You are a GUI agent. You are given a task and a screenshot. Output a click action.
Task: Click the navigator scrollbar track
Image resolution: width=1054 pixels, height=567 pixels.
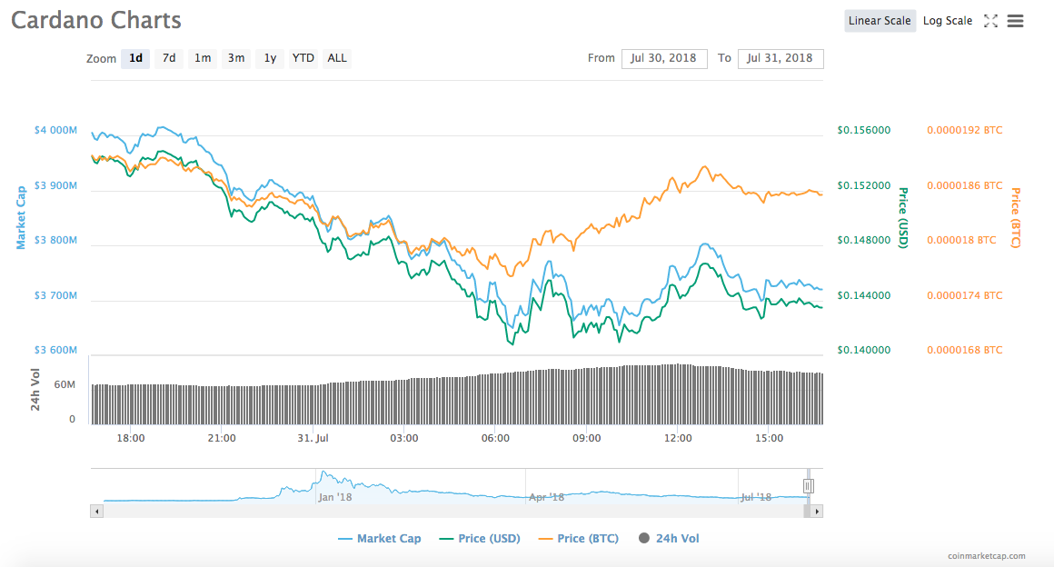click(x=452, y=512)
